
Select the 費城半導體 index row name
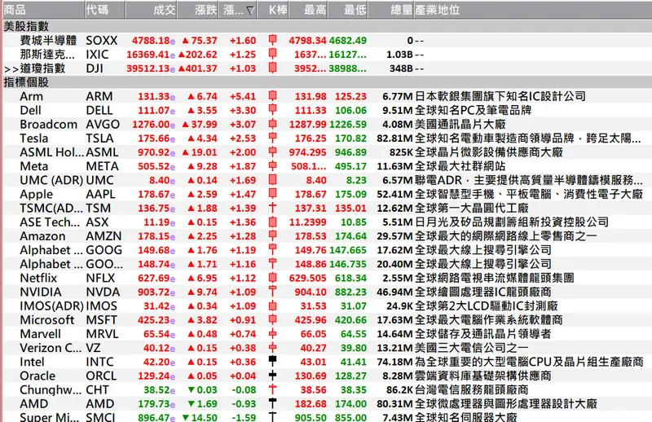point(48,41)
